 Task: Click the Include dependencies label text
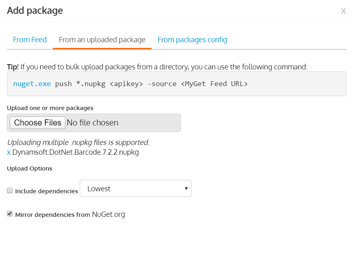(46, 191)
